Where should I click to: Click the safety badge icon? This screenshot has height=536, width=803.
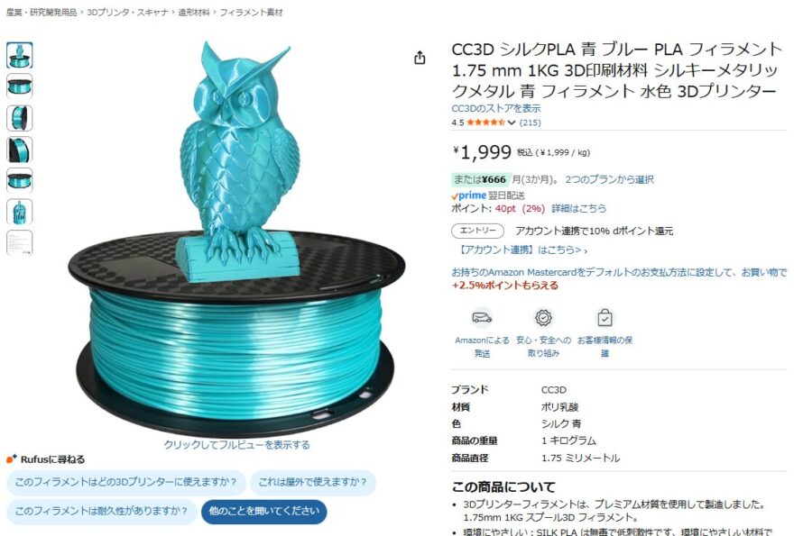543,318
